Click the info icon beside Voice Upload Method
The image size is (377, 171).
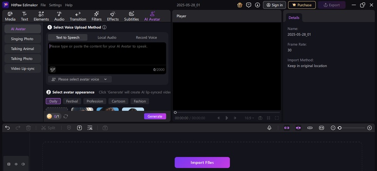click(x=104, y=27)
